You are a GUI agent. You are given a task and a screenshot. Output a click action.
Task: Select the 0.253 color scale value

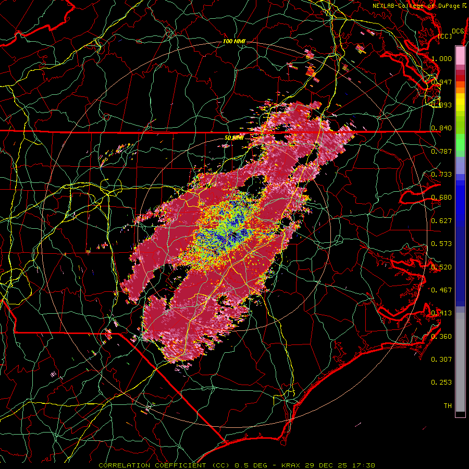click(441, 382)
